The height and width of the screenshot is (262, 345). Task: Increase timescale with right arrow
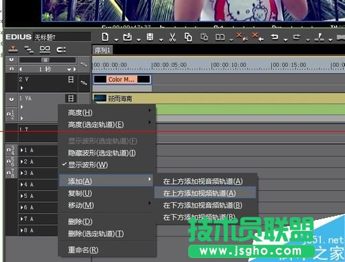tap(75, 69)
